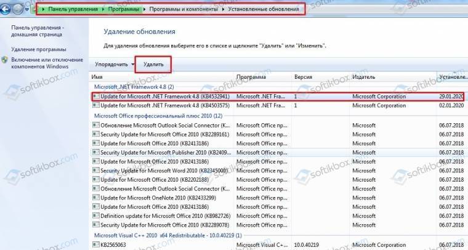Collapse the Microsoft Office профессиональный плюс 2010 group

(158, 116)
